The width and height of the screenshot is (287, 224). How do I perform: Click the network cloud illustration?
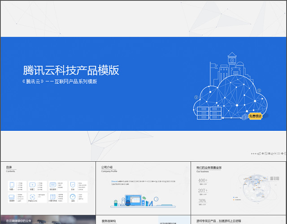coord(230,97)
